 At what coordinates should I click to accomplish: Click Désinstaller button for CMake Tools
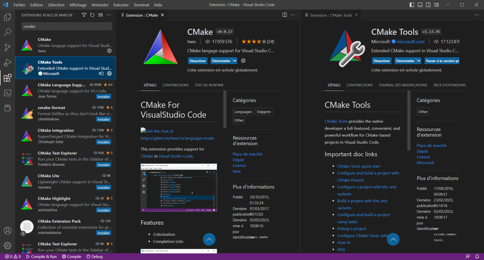tap(405, 61)
